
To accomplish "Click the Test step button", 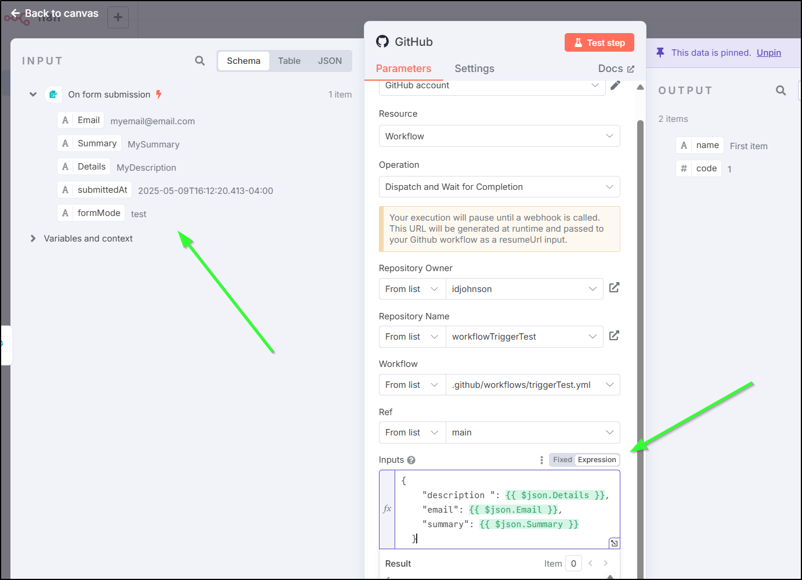I will point(599,42).
